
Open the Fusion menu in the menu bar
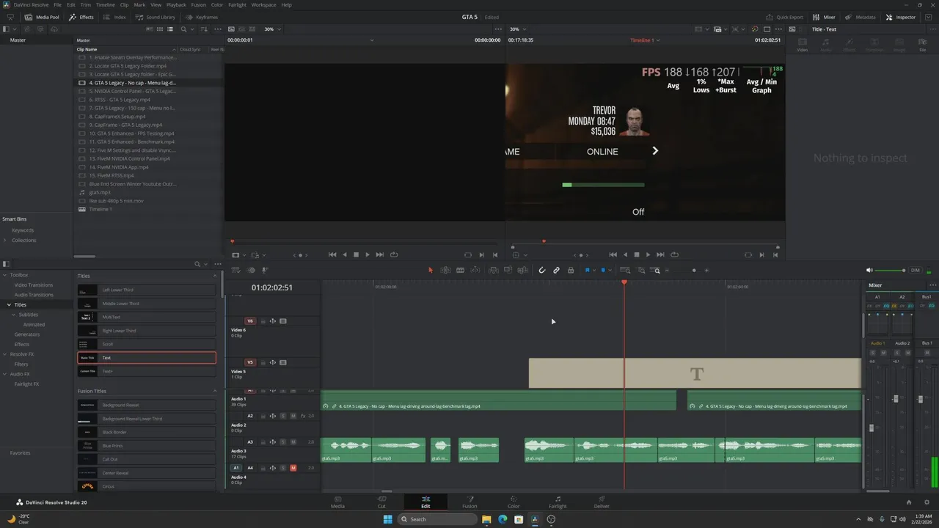pyautogui.click(x=199, y=4)
